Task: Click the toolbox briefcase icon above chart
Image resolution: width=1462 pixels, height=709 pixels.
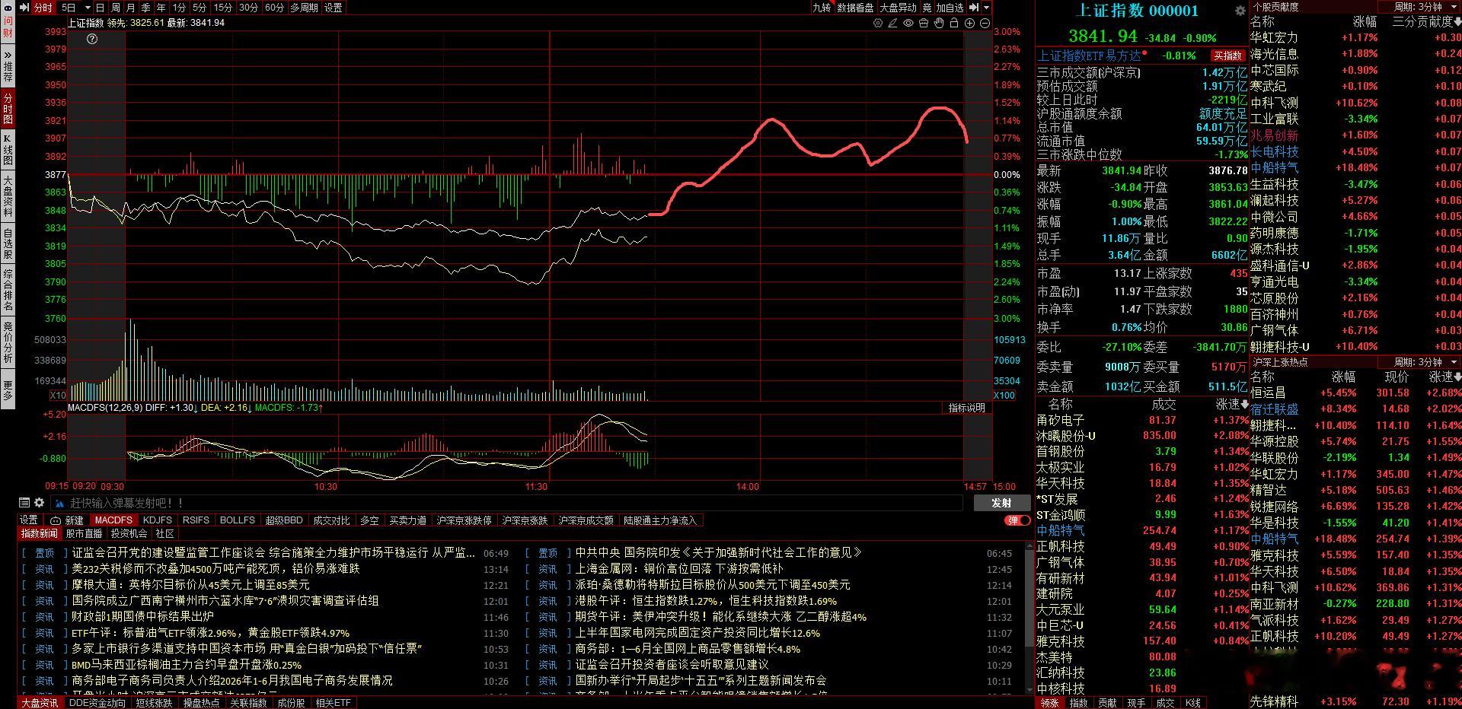Action: [924, 23]
